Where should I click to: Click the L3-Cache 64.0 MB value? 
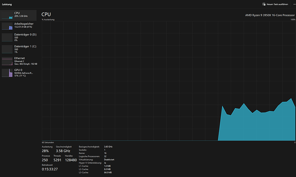107,172
